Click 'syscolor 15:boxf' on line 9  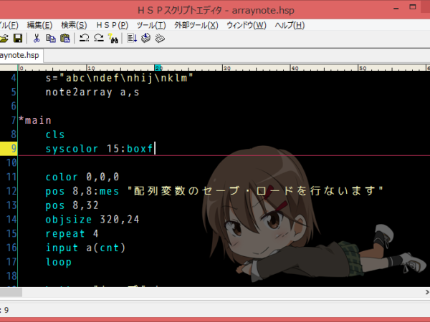(99, 149)
